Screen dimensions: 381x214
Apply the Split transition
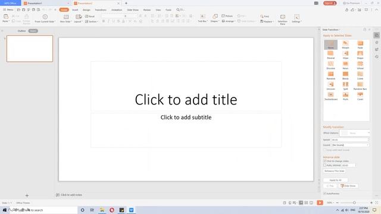coord(345,86)
